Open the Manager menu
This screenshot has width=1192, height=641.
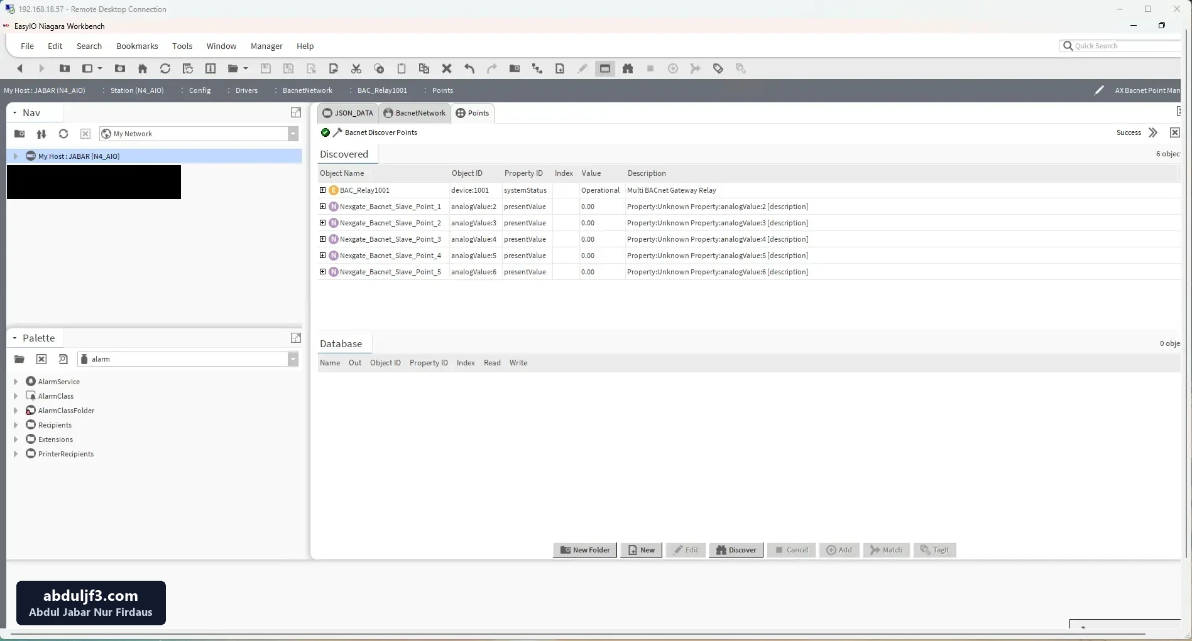pyautogui.click(x=266, y=46)
